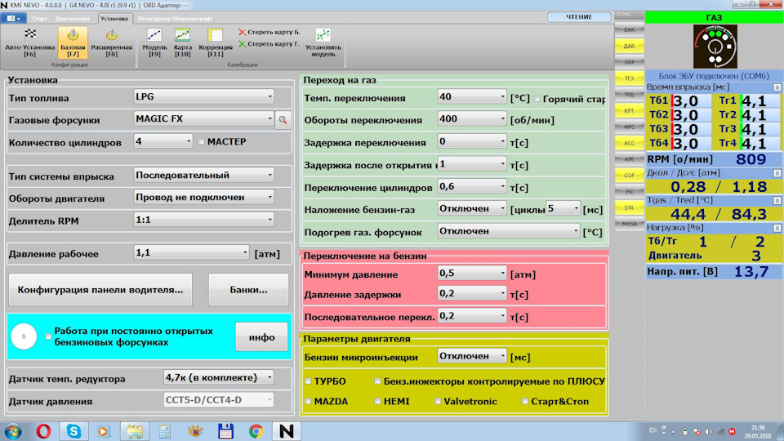The image size is (784, 441).
Task: Click the MOSA indicator
Action: click(x=629, y=224)
